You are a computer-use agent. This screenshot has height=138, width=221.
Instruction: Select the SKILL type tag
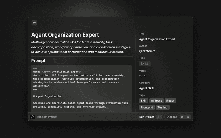(145, 64)
